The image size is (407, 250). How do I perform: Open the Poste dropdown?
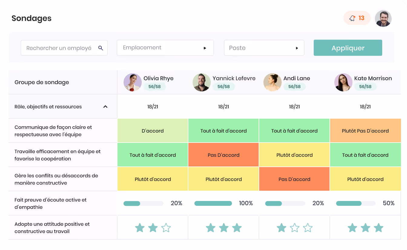(264, 48)
